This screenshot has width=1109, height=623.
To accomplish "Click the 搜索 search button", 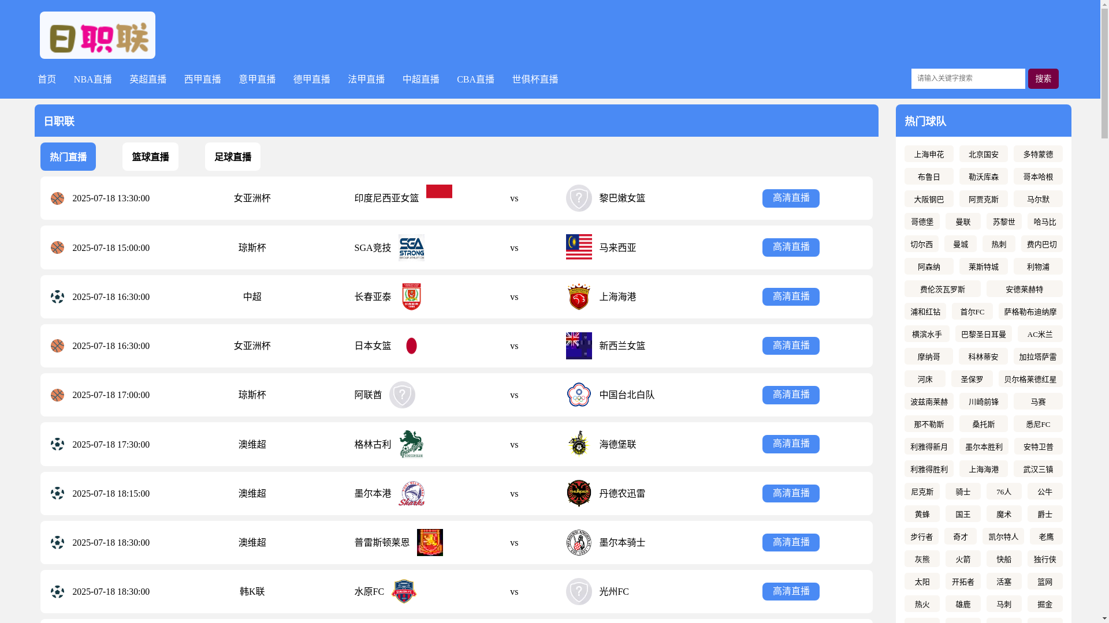I will [x=1043, y=78].
